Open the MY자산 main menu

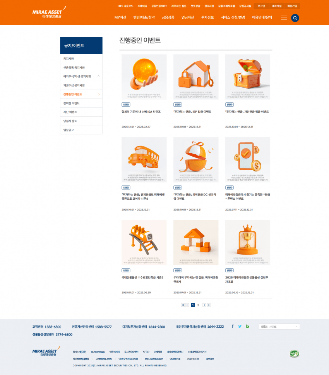click(120, 17)
